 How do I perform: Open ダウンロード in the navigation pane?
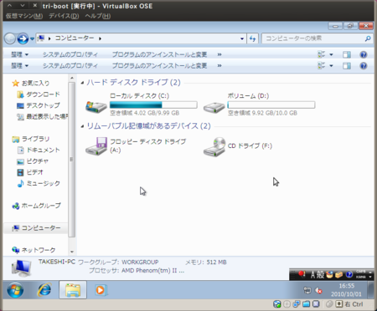pyautogui.click(x=39, y=94)
